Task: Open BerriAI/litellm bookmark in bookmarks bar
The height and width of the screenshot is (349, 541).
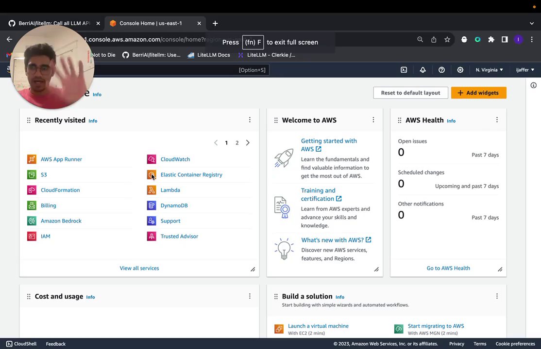Action: 152,55
